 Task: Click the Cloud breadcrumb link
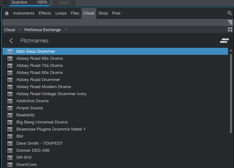(10, 30)
